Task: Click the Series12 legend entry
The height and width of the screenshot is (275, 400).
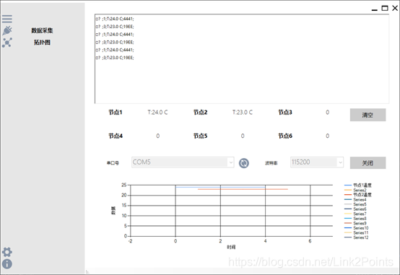Action: [x=357, y=237]
